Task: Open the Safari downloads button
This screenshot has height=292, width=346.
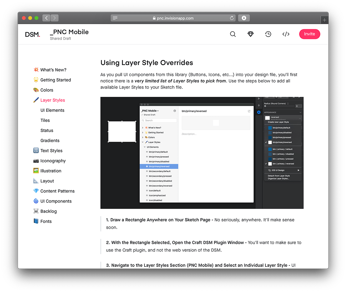Action: (244, 18)
